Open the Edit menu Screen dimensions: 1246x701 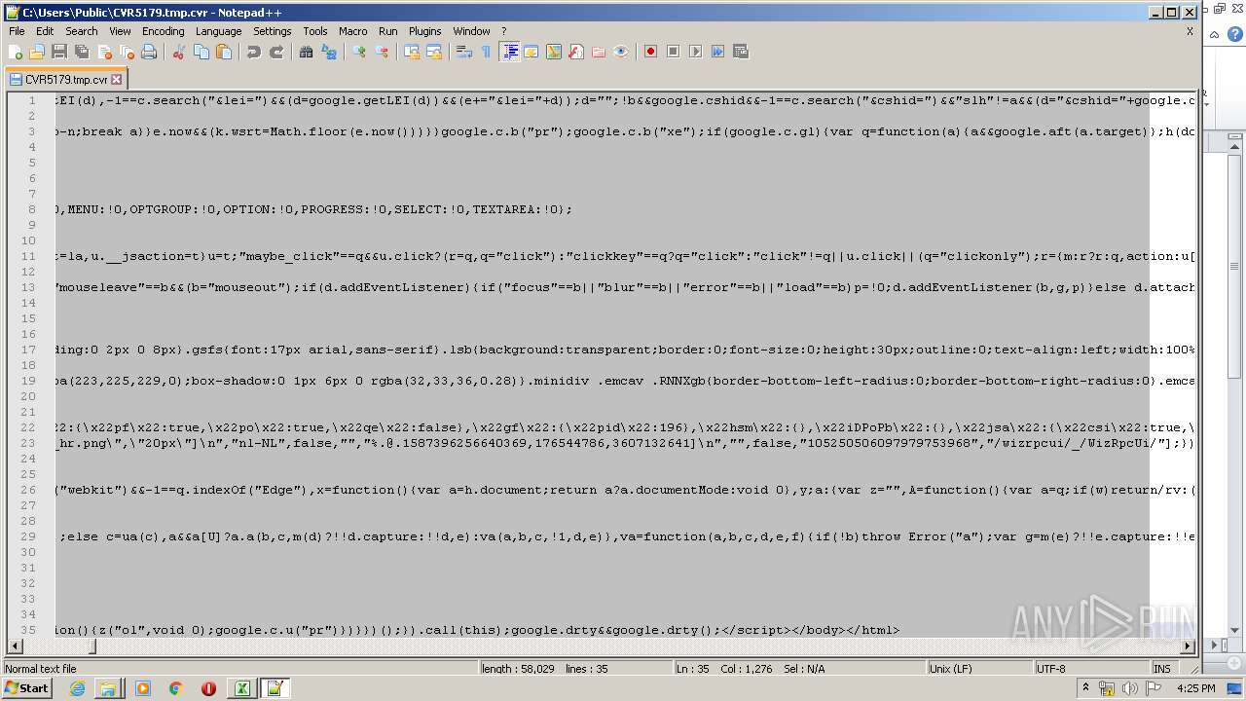click(x=45, y=31)
